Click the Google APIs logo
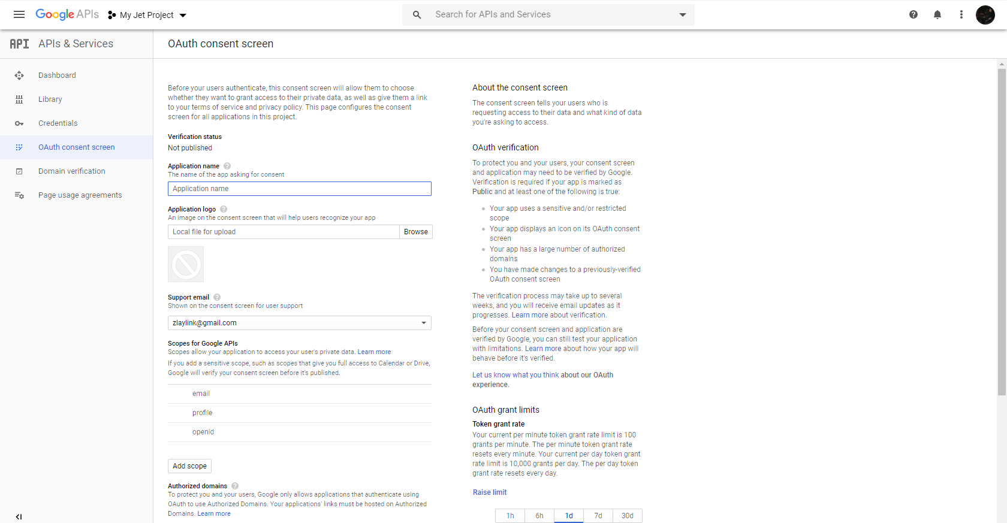The image size is (1007, 523). [x=67, y=14]
